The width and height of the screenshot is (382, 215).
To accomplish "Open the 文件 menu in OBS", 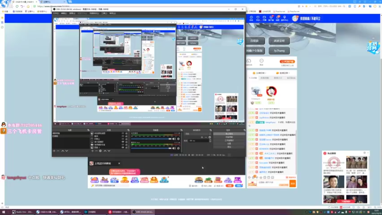I will [56, 13].
